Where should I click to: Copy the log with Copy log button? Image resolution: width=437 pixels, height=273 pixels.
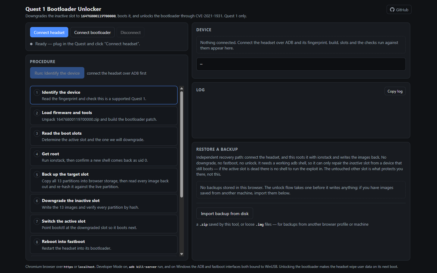pos(395,91)
